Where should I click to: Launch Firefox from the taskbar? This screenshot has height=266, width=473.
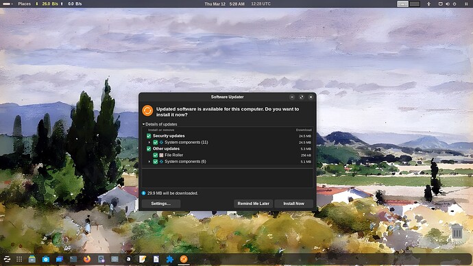pyautogui.click(x=87, y=259)
